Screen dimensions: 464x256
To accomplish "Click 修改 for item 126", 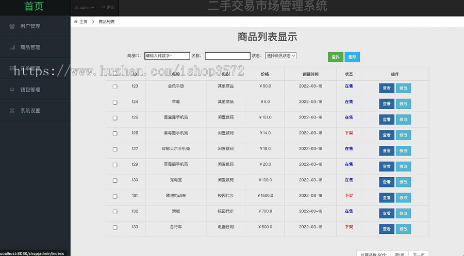I will tap(403, 135).
